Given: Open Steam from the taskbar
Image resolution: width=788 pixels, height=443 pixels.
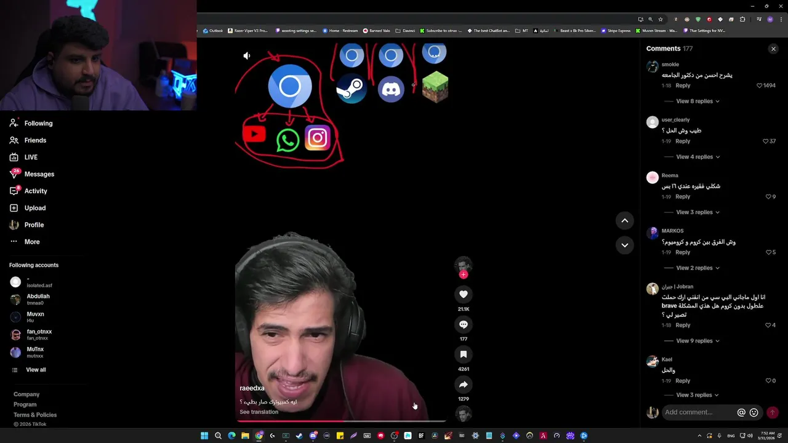Looking at the screenshot, I should 299,436.
